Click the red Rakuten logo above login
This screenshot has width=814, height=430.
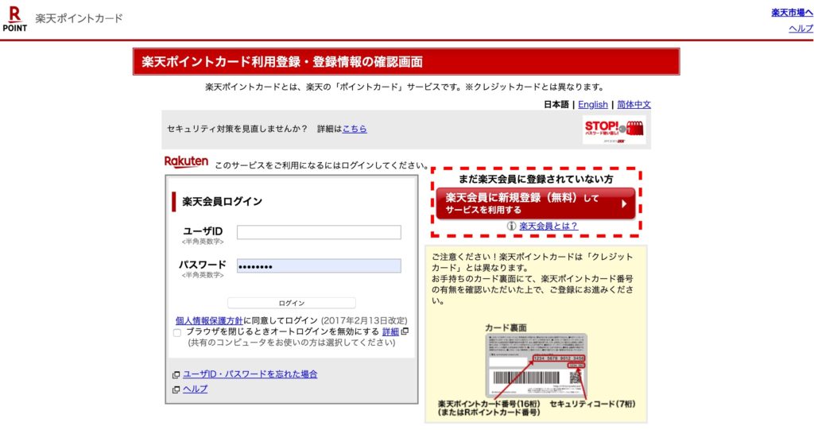click(x=186, y=162)
